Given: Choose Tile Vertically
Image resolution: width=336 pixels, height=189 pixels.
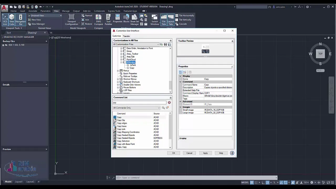Looking at the screenshot, I should [183, 20].
